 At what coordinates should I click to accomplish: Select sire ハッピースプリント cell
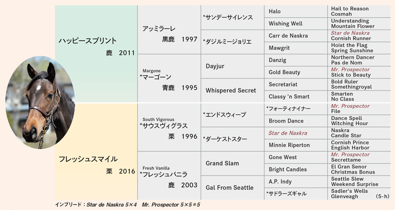click(x=96, y=54)
